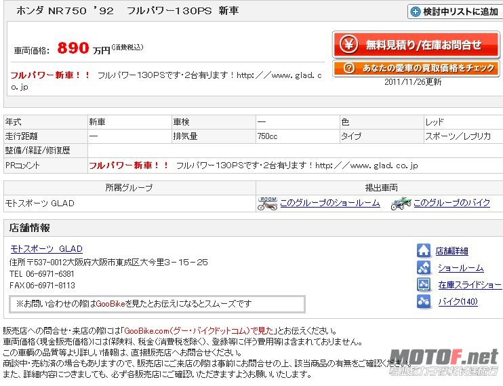Click the GooBike inquiry note box

(157, 304)
